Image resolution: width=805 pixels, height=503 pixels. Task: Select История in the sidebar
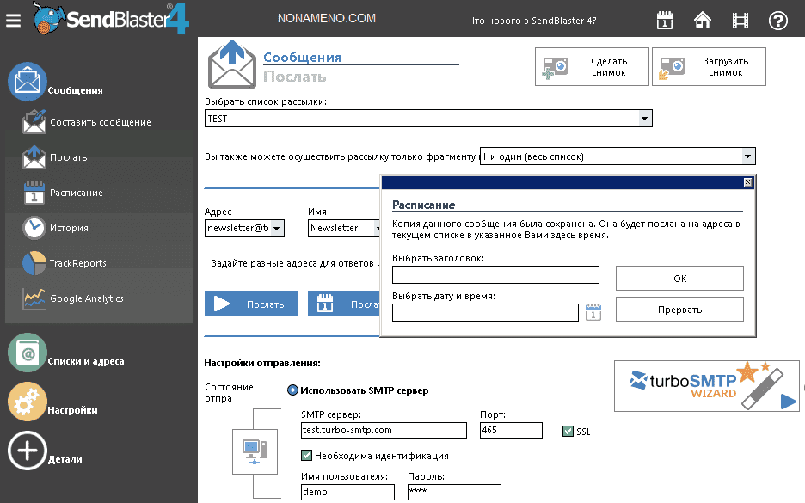[69, 228]
